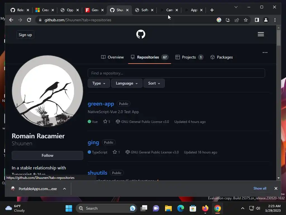The width and height of the screenshot is (286, 215).
Task: Open the weather widget showing 64°F
Action: pyautogui.click(x=15, y=208)
